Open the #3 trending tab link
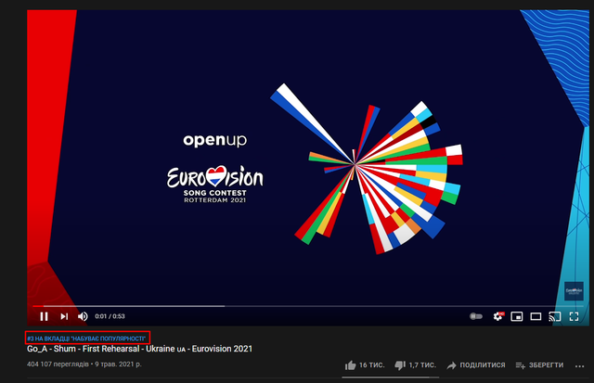 [x=86, y=338]
